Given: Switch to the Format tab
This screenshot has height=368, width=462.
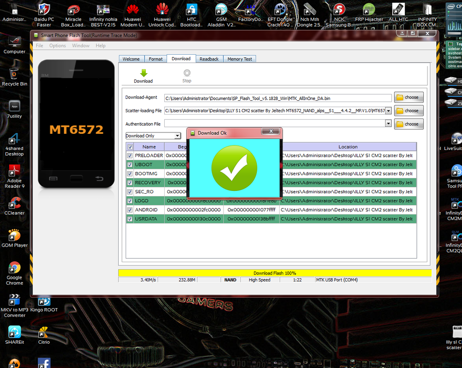Looking at the screenshot, I should [x=156, y=59].
